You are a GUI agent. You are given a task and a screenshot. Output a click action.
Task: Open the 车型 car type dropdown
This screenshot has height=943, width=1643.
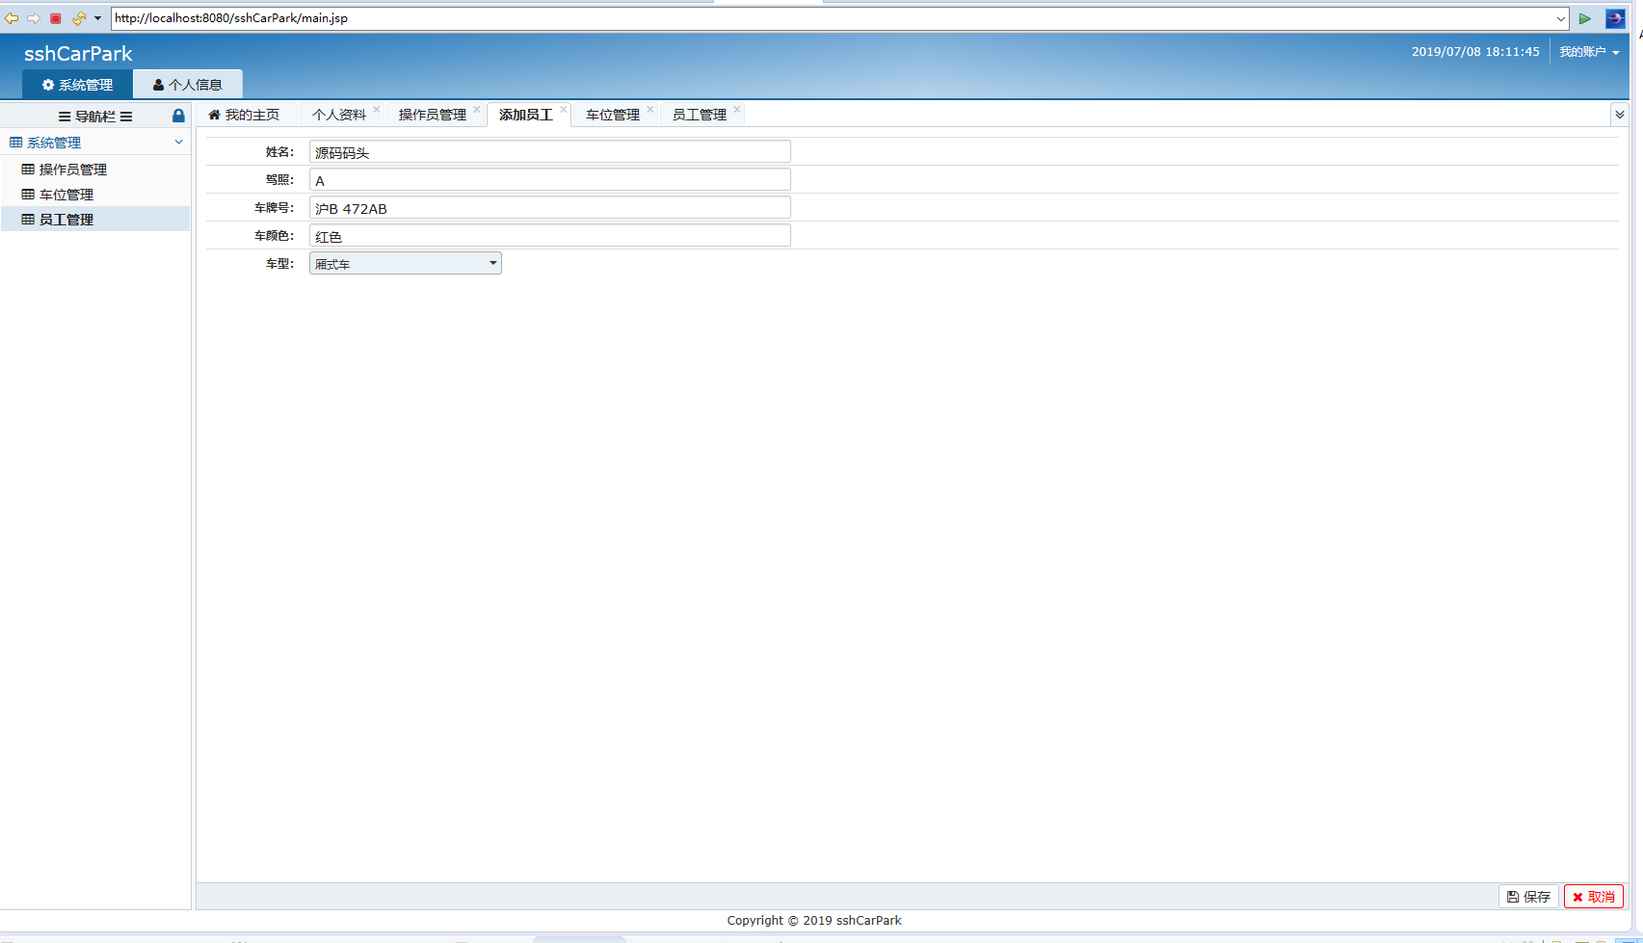click(x=406, y=264)
